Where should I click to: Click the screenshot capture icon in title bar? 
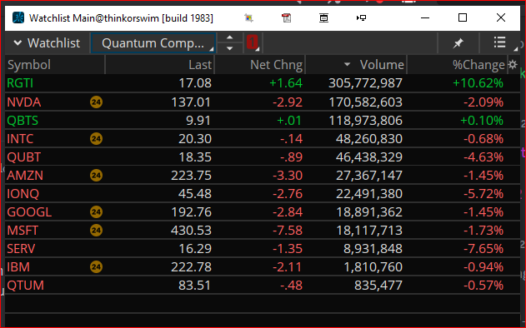248,17
